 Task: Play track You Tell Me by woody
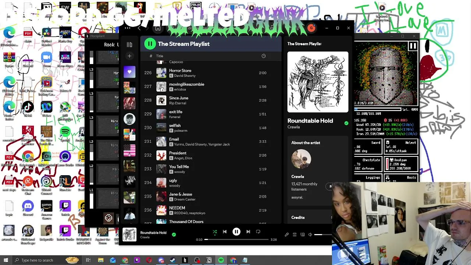click(x=210, y=169)
